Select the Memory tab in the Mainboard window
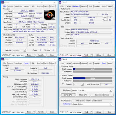 click(84, 6)
